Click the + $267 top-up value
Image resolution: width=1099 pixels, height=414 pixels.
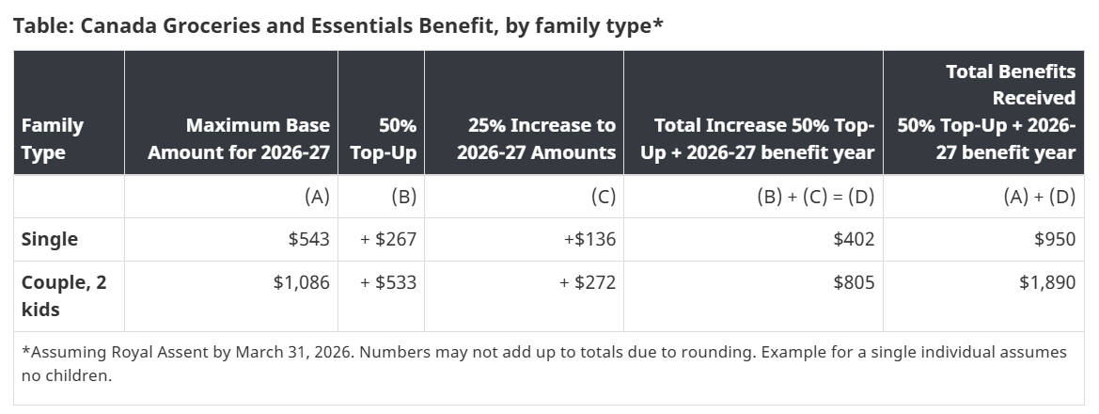[388, 239]
